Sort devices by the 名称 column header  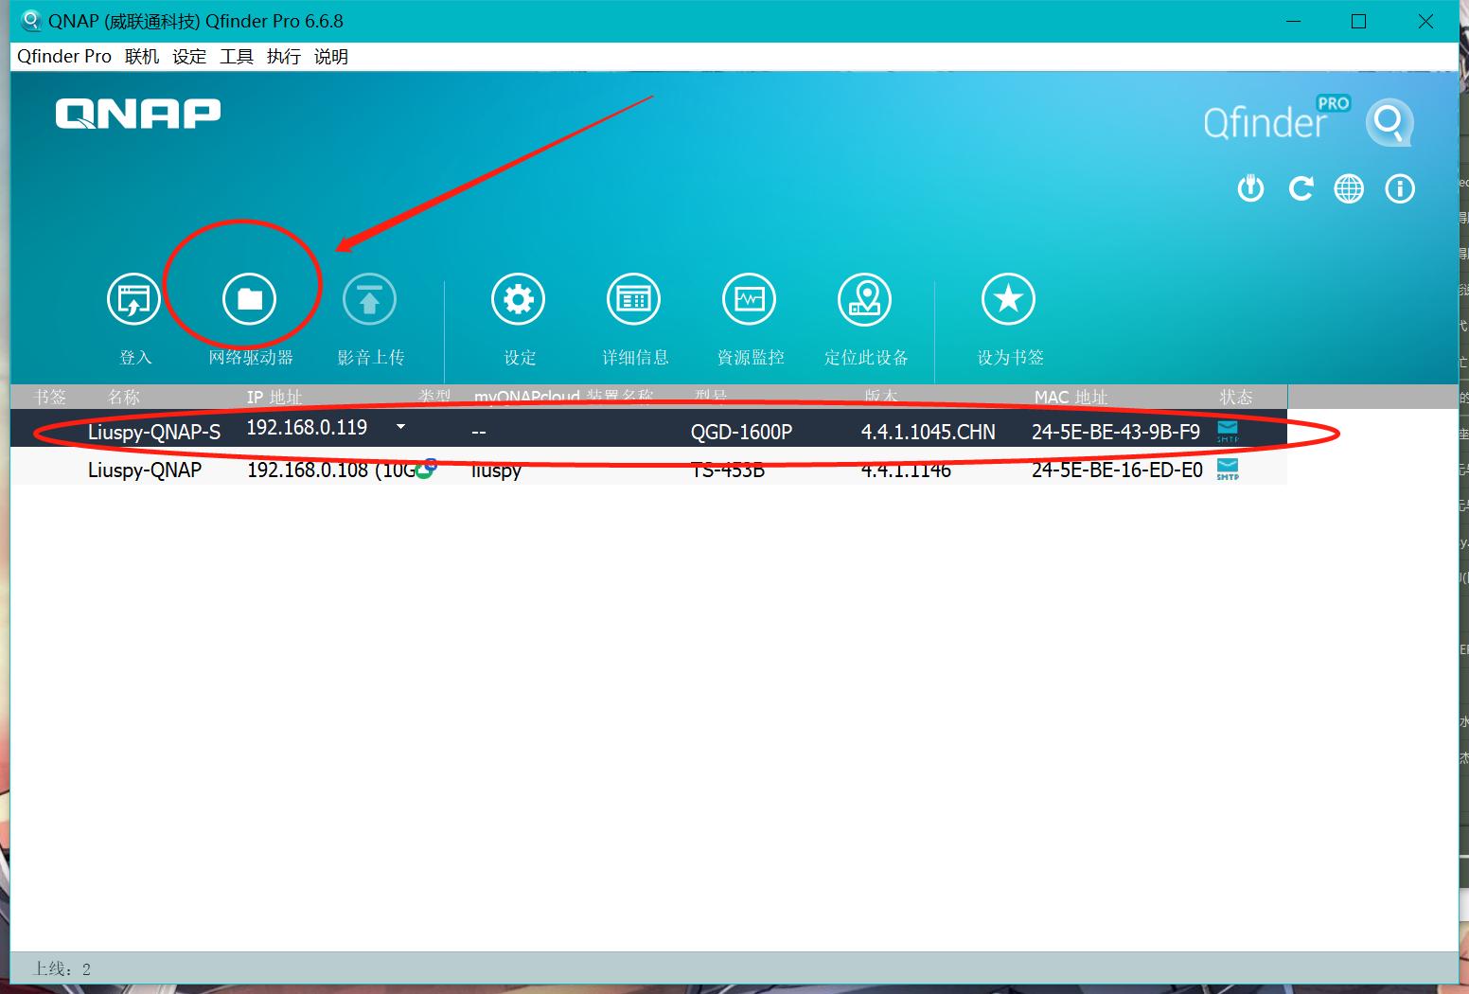click(123, 397)
